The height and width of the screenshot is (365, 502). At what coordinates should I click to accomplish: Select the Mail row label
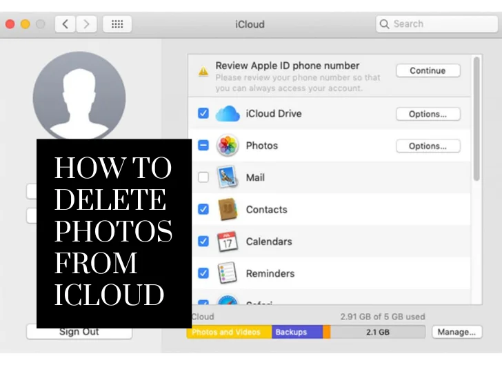255,177
